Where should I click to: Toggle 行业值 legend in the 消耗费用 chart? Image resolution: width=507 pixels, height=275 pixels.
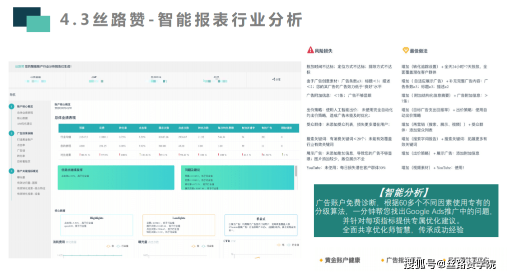click(x=123, y=246)
